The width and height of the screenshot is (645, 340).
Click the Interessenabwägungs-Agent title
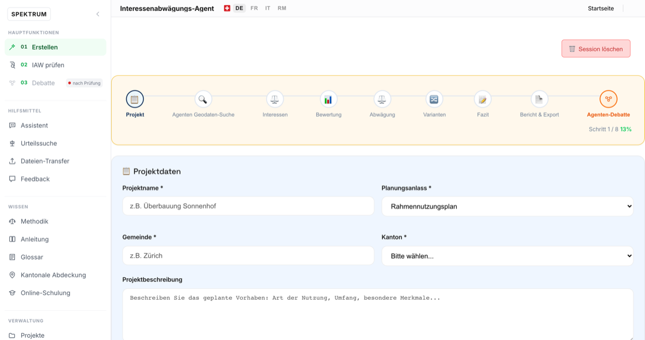coord(167,8)
